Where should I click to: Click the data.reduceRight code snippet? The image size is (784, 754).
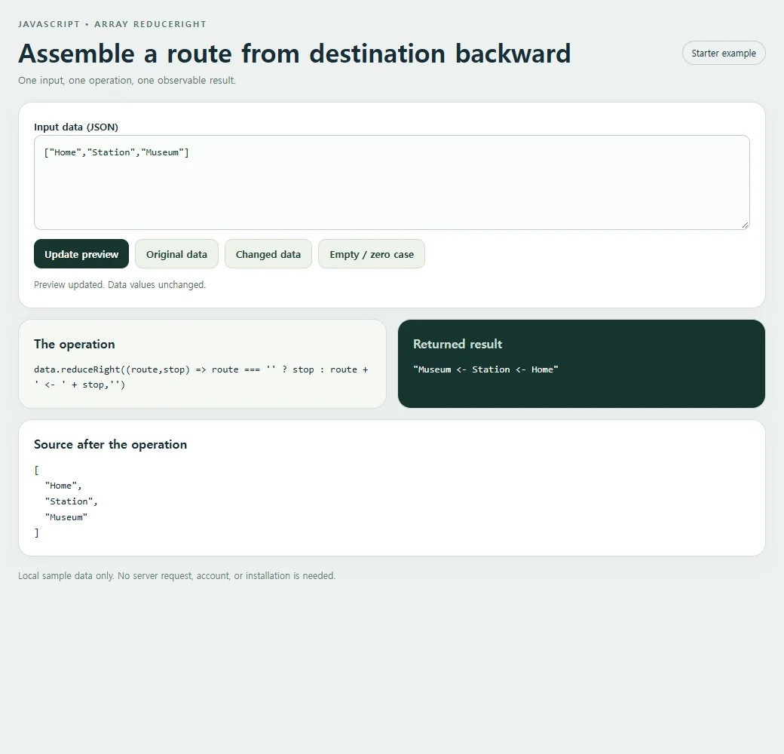point(201,377)
